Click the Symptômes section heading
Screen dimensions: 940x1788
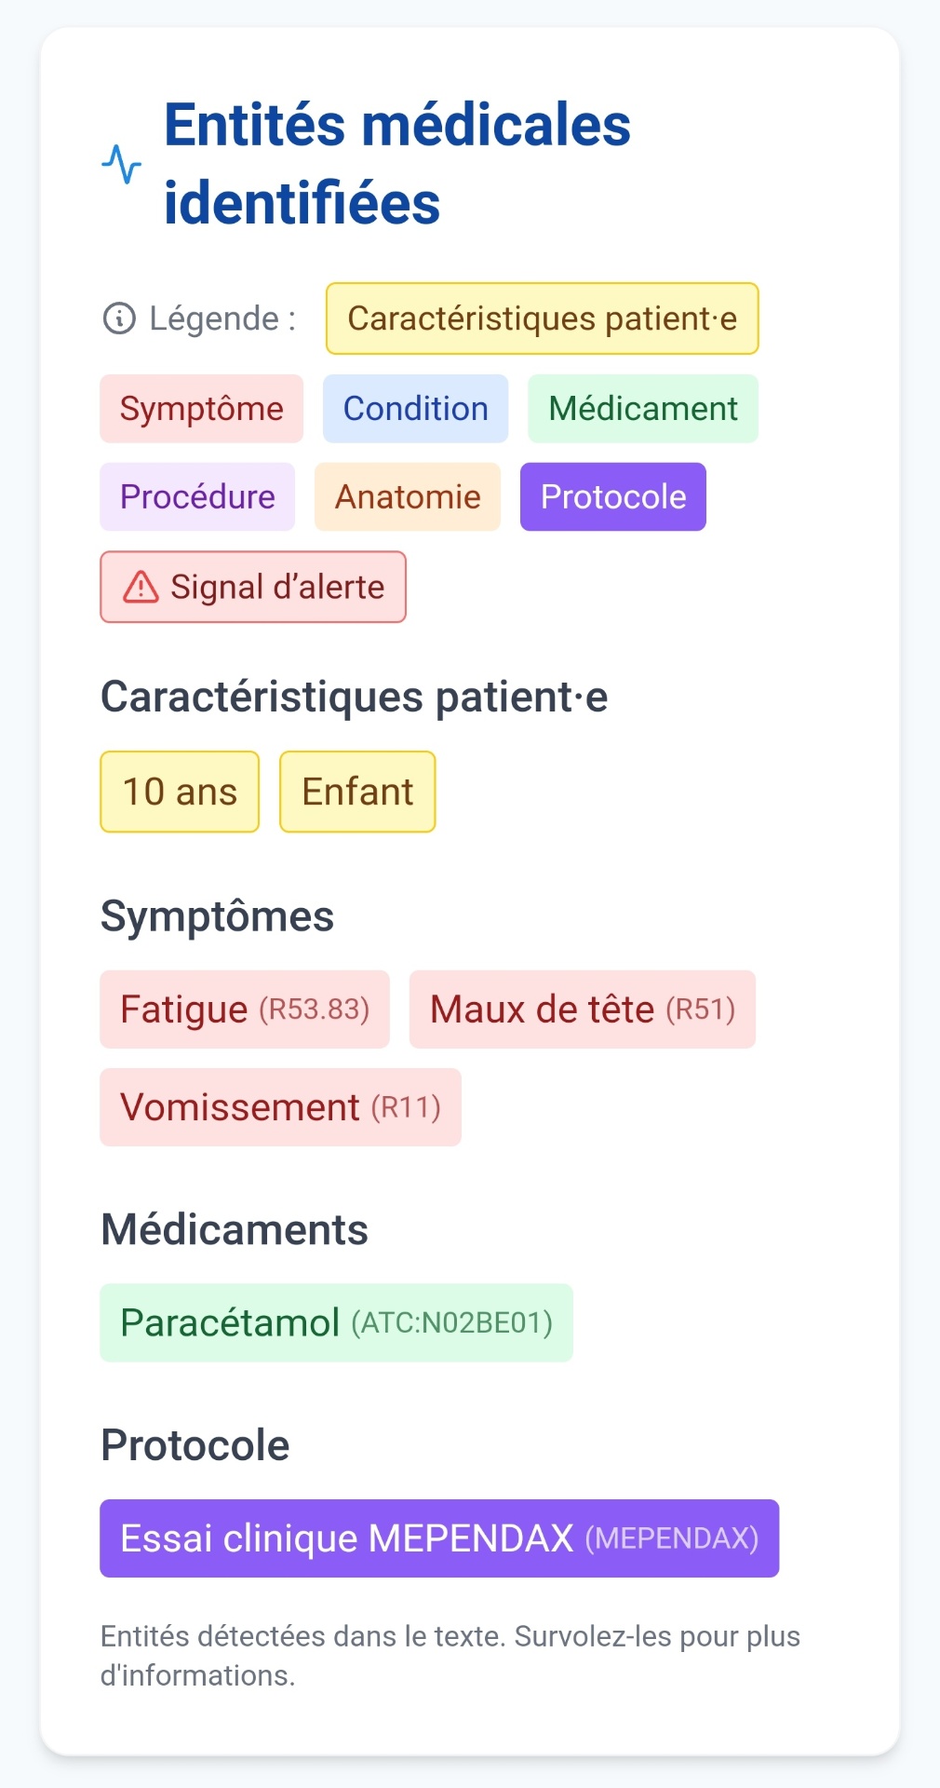217,916
